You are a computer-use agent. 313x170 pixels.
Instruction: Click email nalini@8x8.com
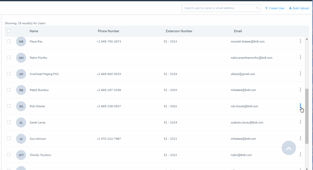(241, 155)
